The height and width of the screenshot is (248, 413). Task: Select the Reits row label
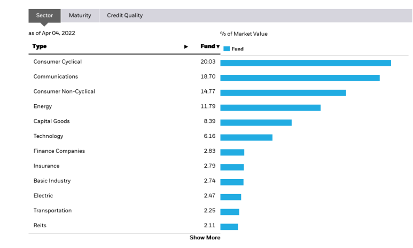[x=40, y=226]
